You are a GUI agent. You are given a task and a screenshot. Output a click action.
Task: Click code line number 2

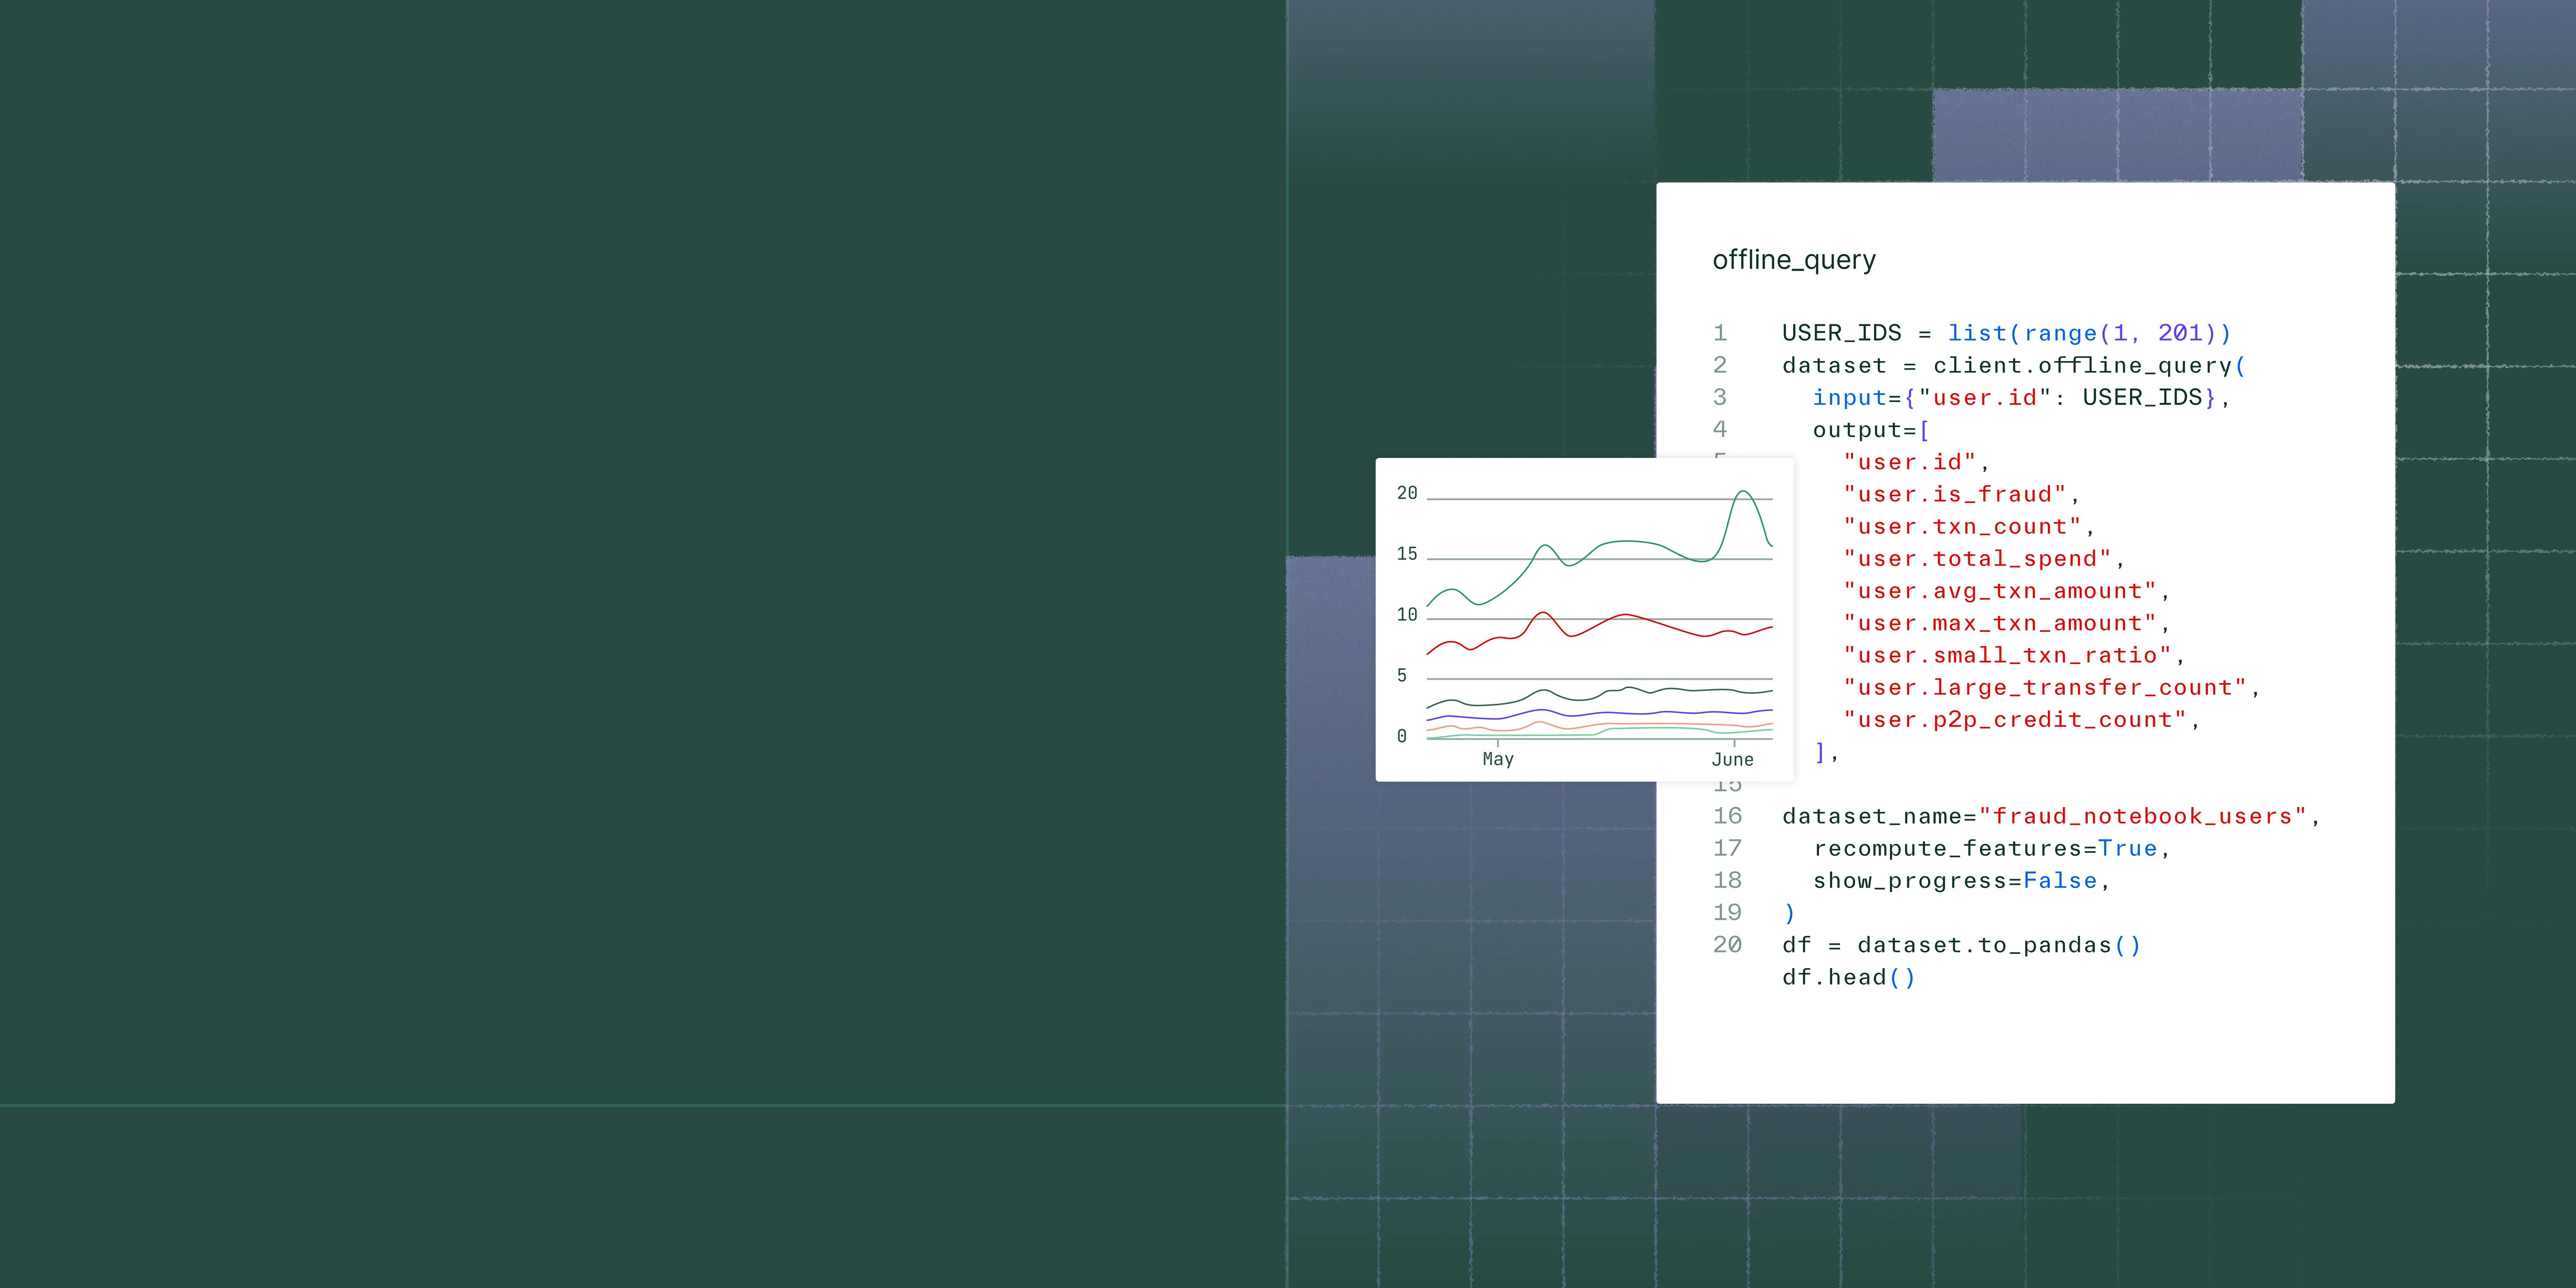pos(1720,365)
